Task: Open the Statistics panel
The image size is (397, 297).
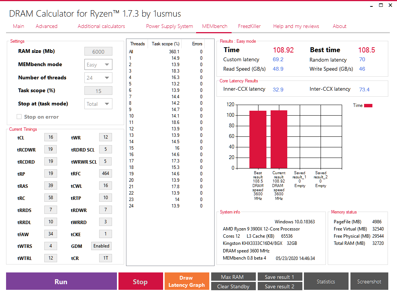Action: click(326, 281)
